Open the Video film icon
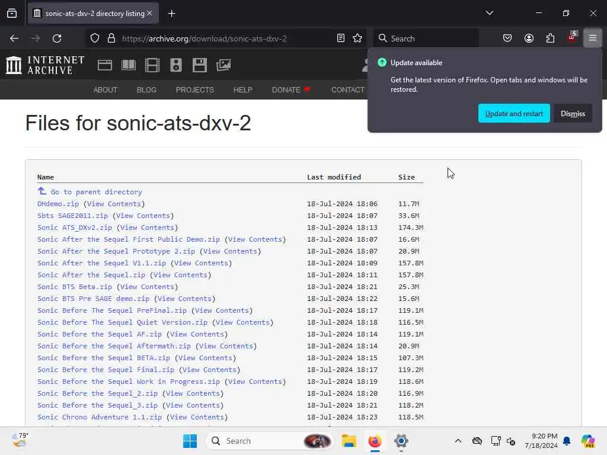 click(x=152, y=65)
